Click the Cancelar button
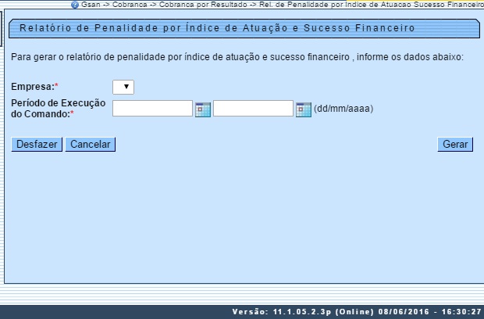The image size is (484, 319). click(x=91, y=145)
